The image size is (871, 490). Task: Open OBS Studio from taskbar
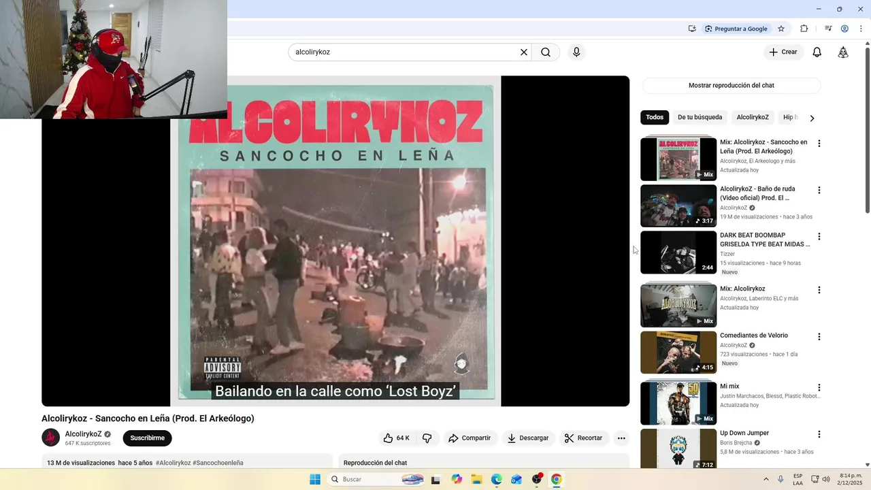coord(537,480)
